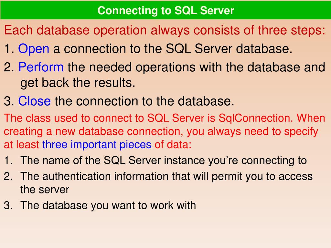Click 'a connection to the SQL Server database' text
Screen dimensions: 331x248
point(173,49)
